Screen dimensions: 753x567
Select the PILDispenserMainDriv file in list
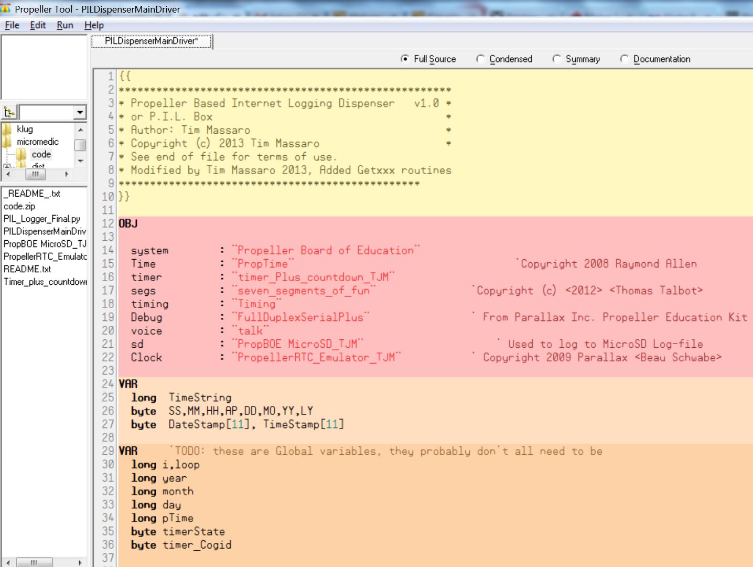(45, 231)
